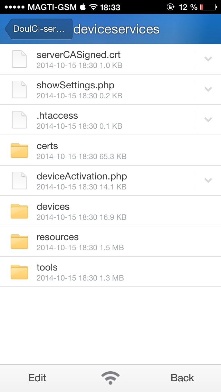Image resolution: width=221 pixels, height=392 pixels.
Task: Open the tools folder icon
Action: click(x=19, y=272)
